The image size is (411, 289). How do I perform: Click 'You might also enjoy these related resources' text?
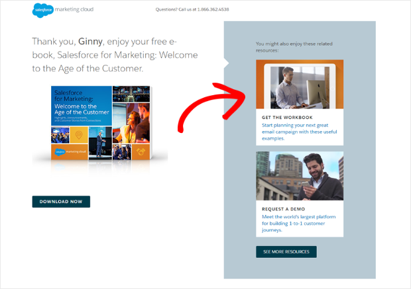coord(294,47)
